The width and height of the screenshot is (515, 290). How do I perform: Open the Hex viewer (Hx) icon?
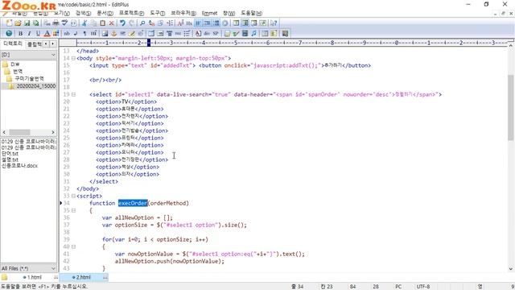point(189,23)
